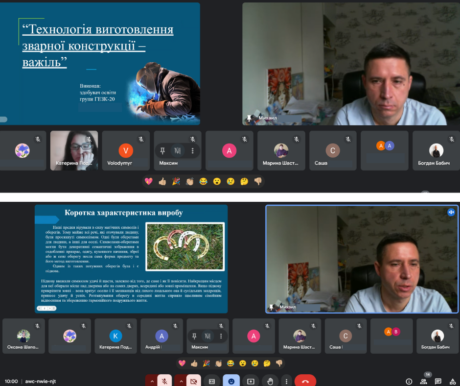Screen dimensions: 460x386
Task: Select Саша tile in upper row
Action: pyautogui.click(x=333, y=151)
